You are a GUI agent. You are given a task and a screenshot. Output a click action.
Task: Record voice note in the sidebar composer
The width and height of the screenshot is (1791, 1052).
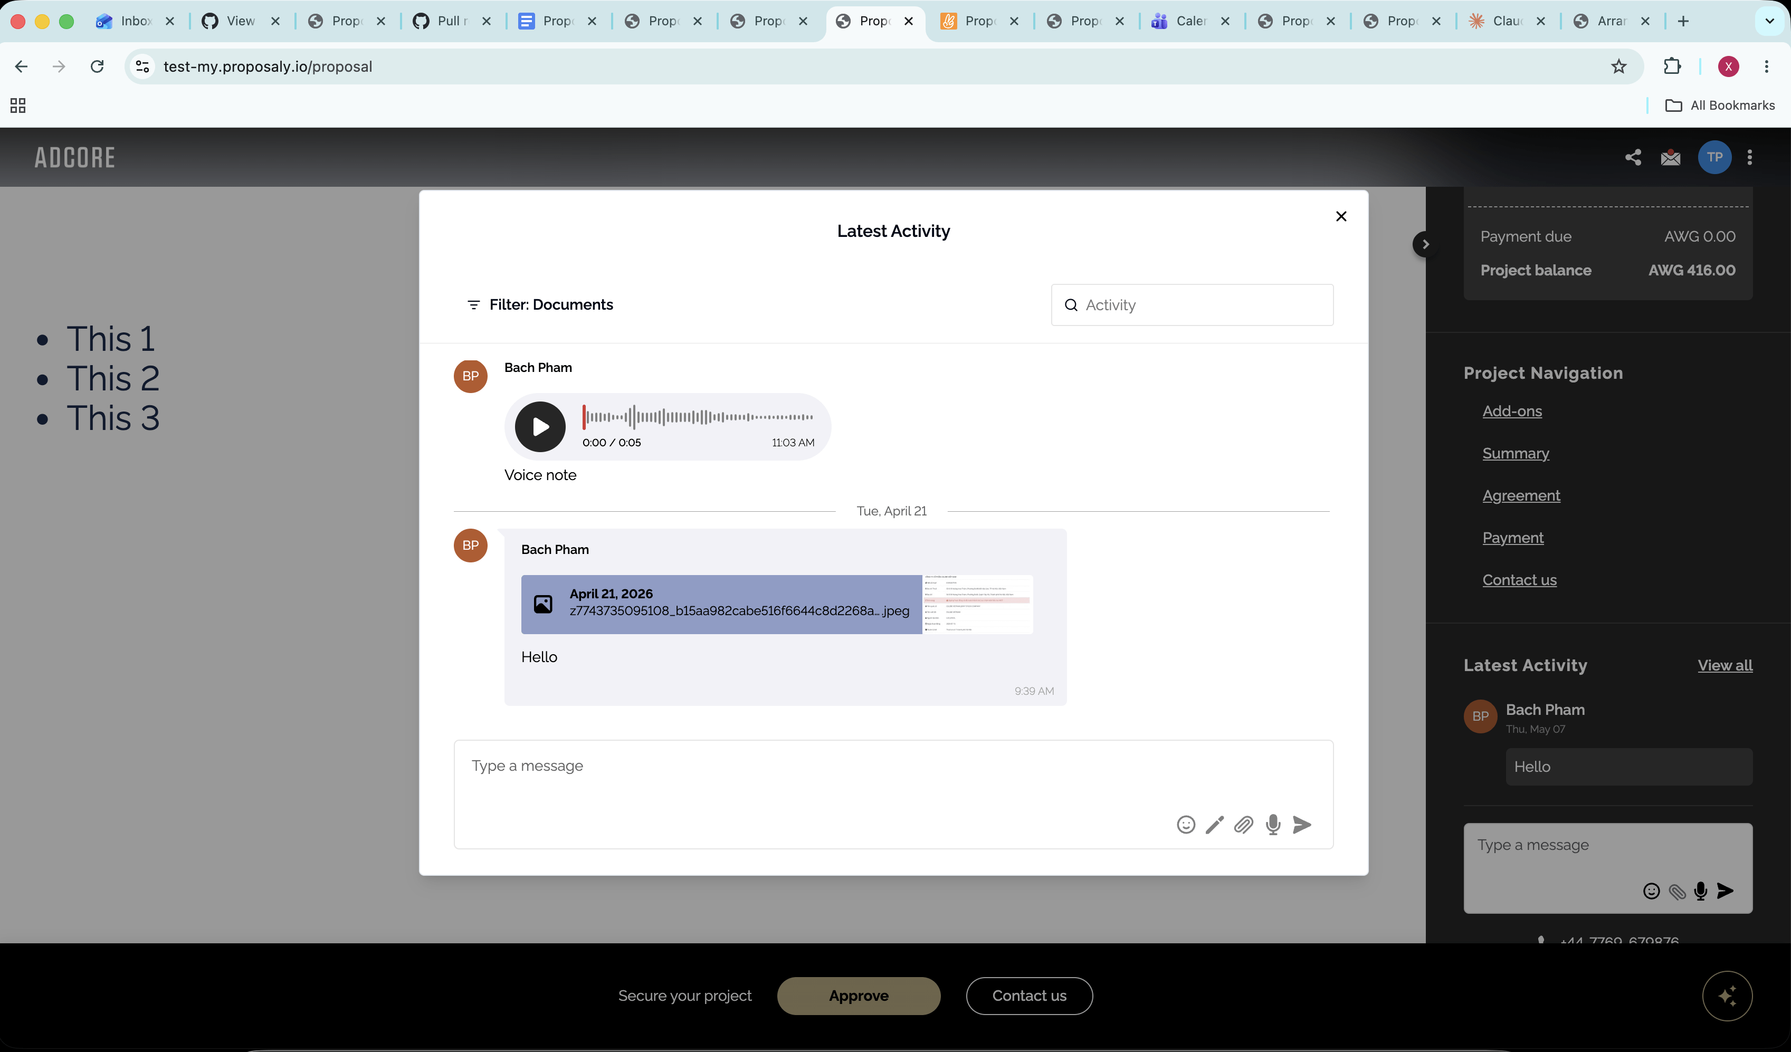point(1701,892)
